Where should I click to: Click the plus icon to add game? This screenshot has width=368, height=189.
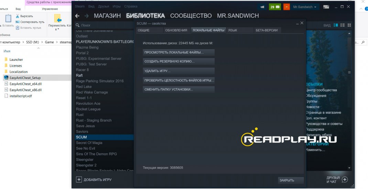pos(79,180)
